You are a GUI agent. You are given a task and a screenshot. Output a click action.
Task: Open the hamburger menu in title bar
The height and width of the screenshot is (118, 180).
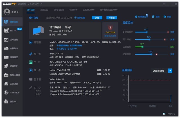point(164,4)
